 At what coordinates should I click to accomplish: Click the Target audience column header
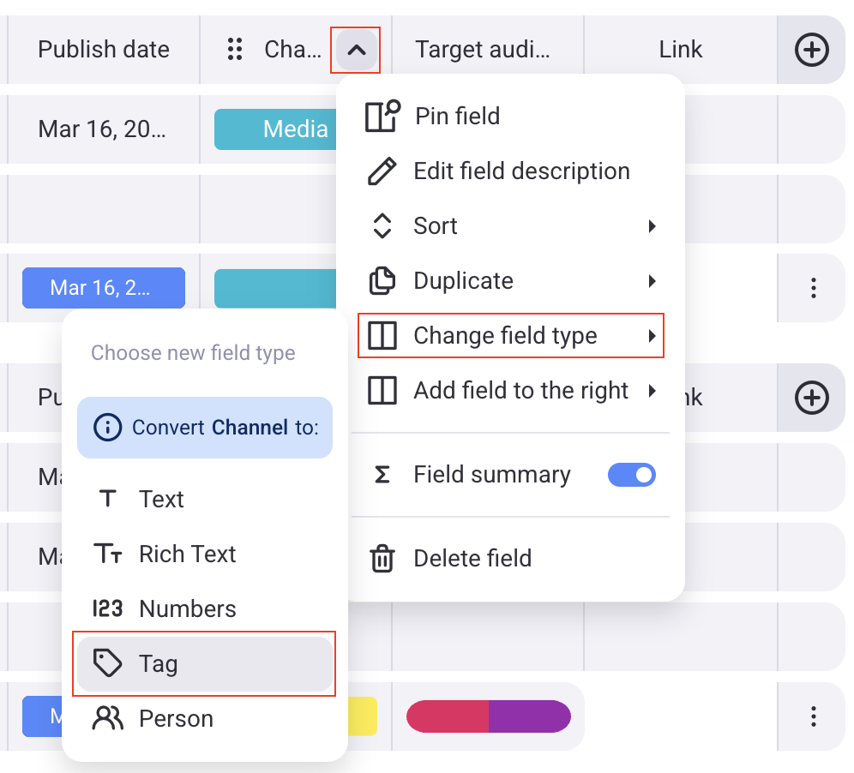coord(483,50)
